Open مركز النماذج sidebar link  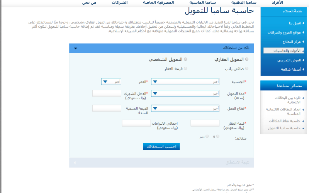(292, 42)
